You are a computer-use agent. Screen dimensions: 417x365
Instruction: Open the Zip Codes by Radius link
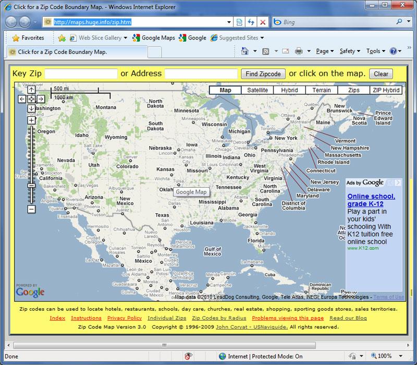point(219,318)
